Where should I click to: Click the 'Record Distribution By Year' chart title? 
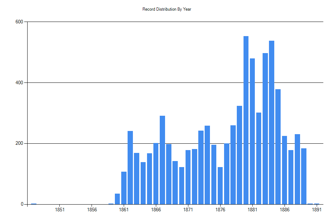166,9
